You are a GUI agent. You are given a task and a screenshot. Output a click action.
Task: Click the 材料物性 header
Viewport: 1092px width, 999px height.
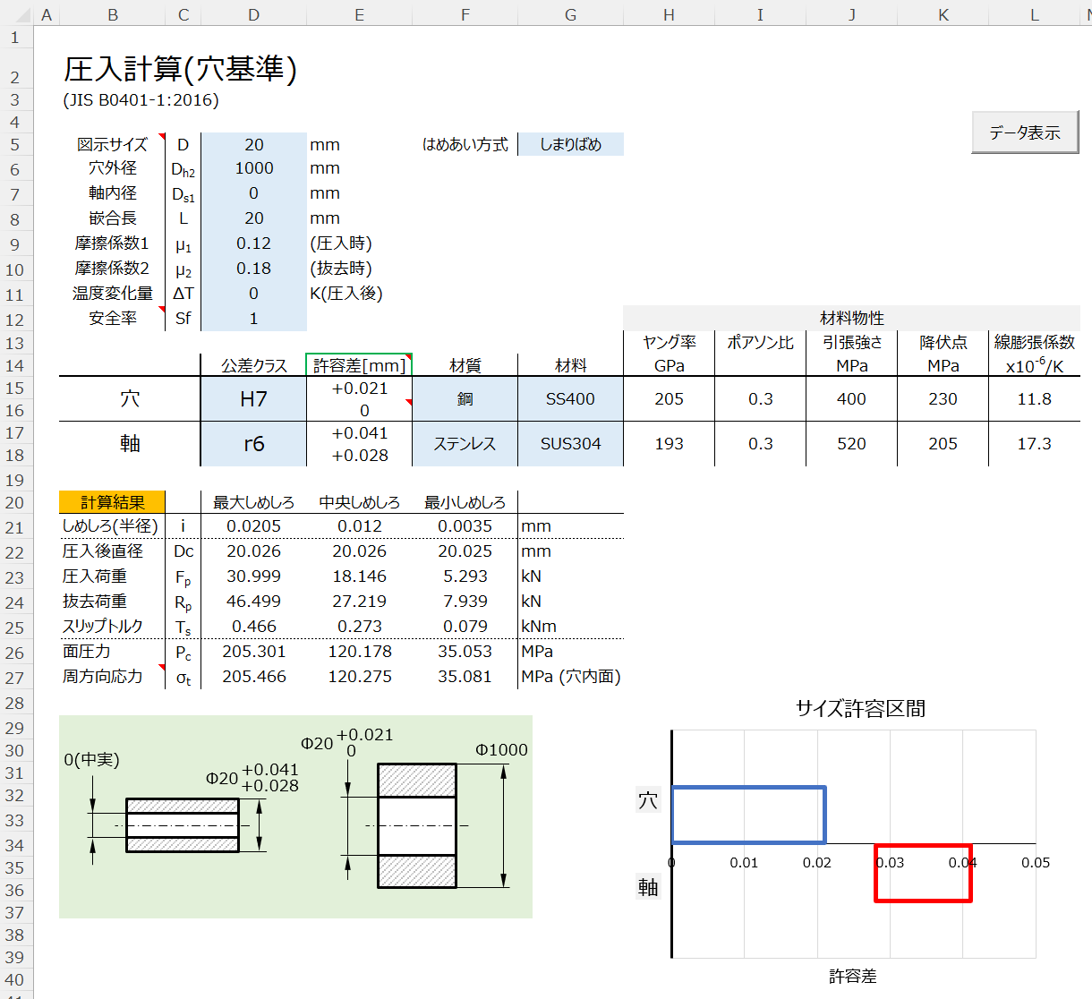point(852,319)
